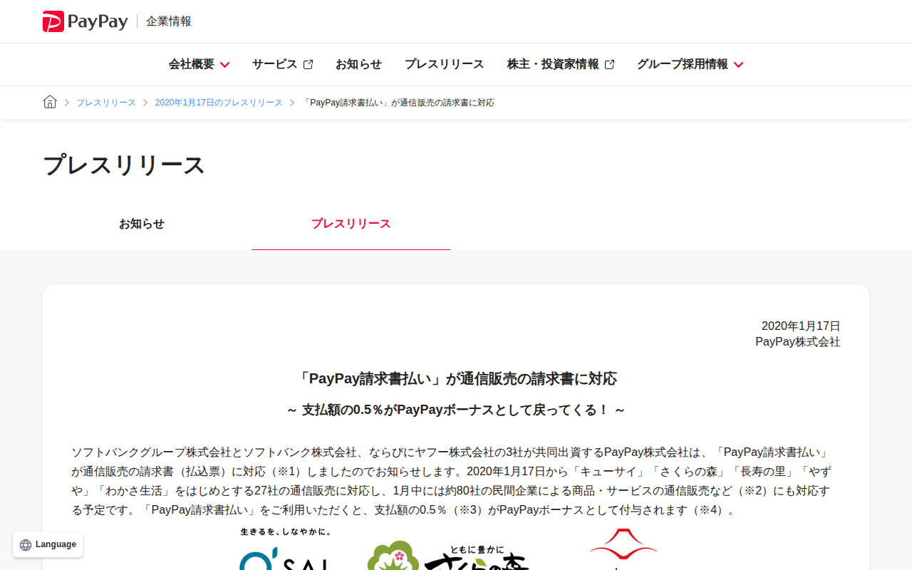Open プレスリリース in top navigation

(x=445, y=64)
